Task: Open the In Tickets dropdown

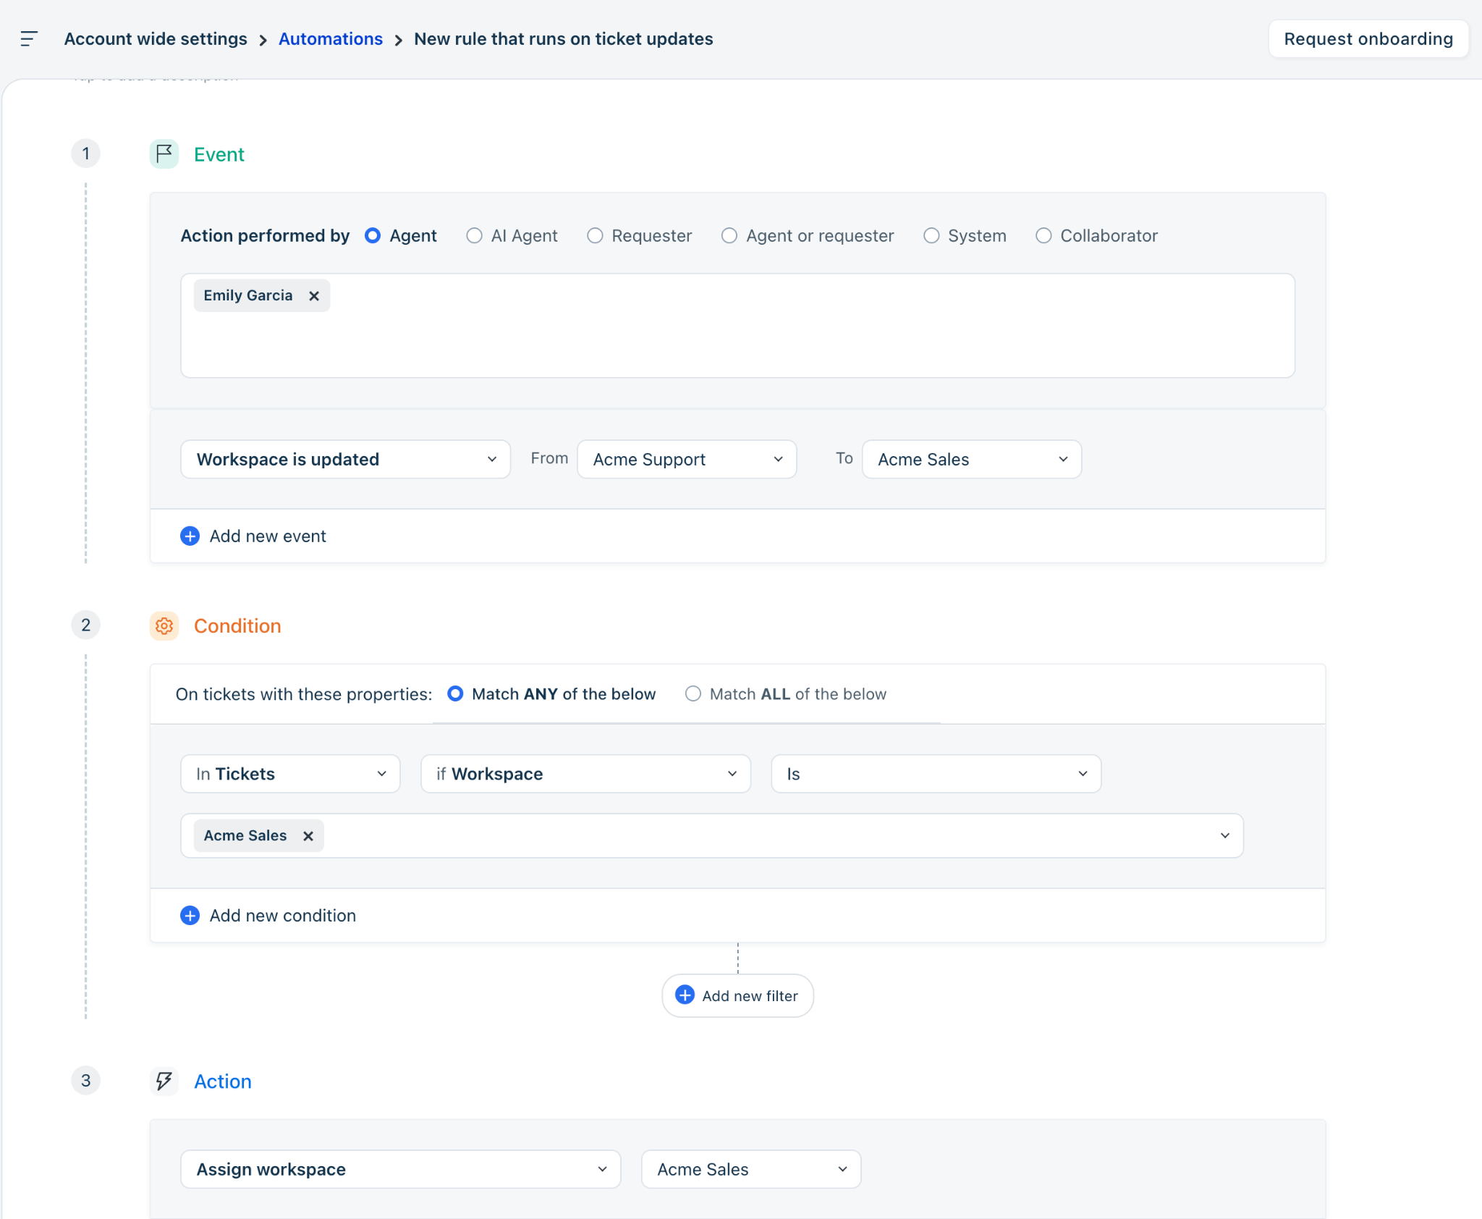Action: (290, 774)
